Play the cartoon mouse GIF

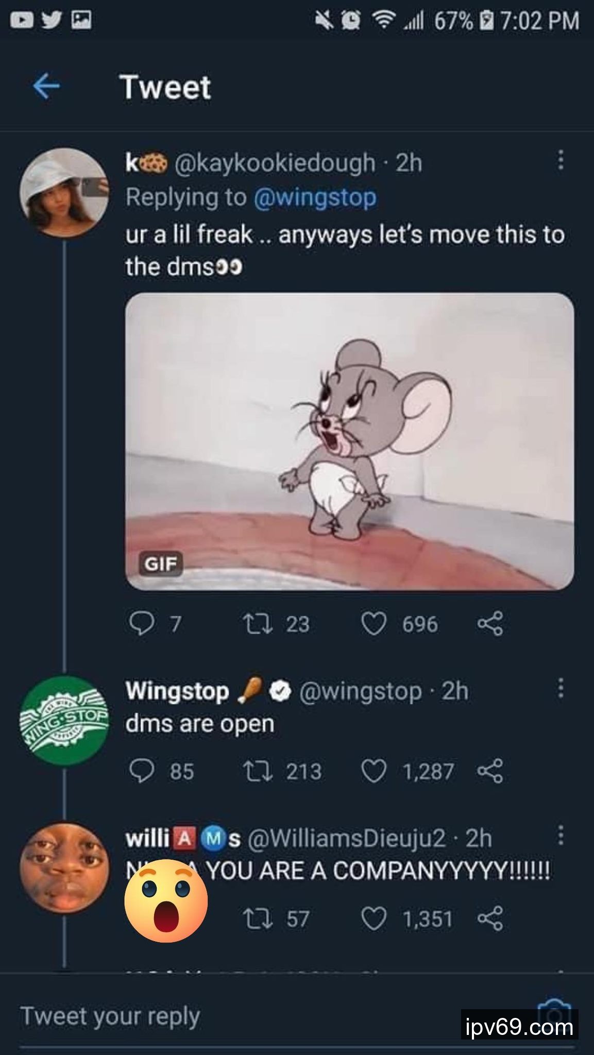(349, 441)
